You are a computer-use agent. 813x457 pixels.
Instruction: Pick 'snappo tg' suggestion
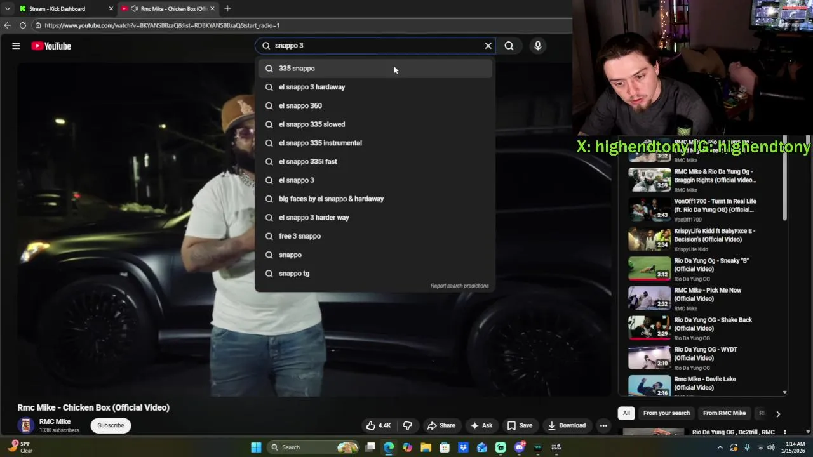click(375, 273)
